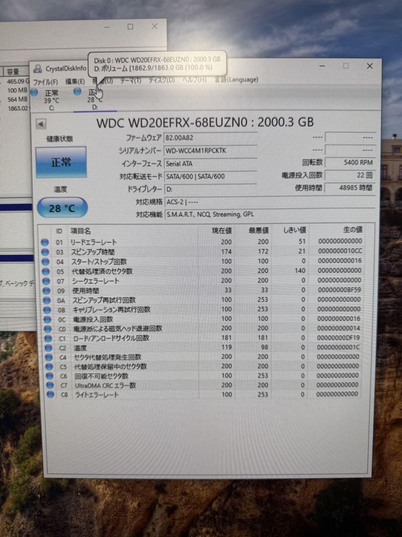402x537 pixels.
Task: Click the しきい値 column header
Action: (295, 230)
